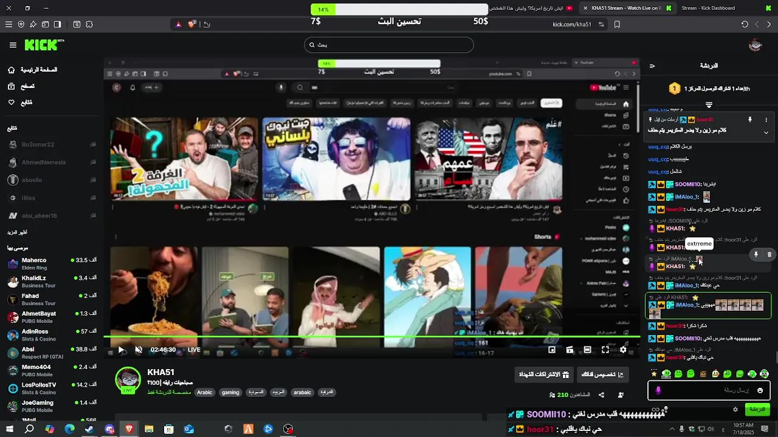This screenshot has width=778, height=437.
Task: Click the stream improvement progress bar
Action: tap(399, 10)
